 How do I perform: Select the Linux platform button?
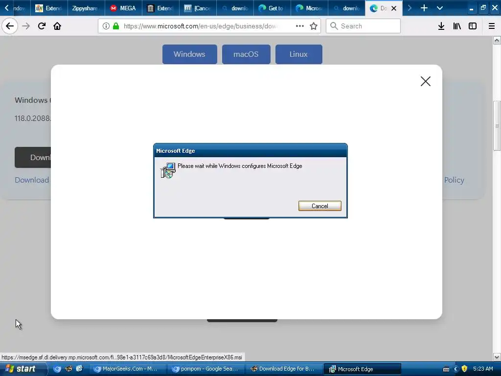click(x=299, y=54)
